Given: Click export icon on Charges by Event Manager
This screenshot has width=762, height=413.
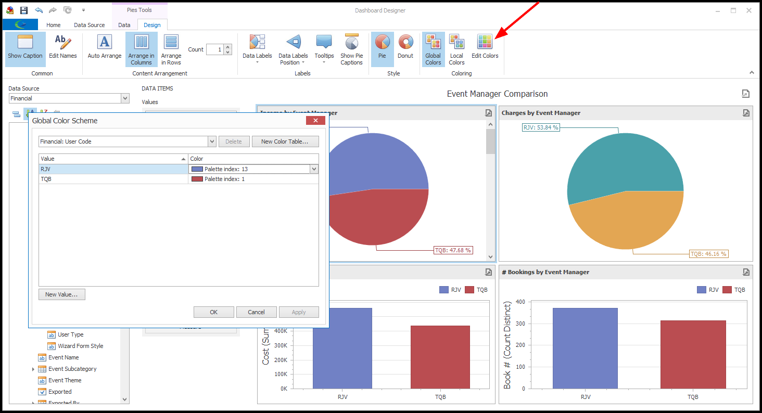Looking at the screenshot, I should [746, 113].
